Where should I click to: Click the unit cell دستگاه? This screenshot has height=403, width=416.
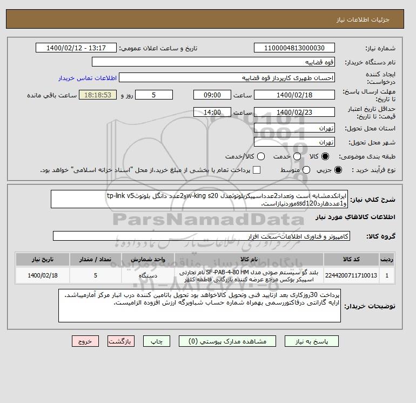pyautogui.click(x=148, y=275)
